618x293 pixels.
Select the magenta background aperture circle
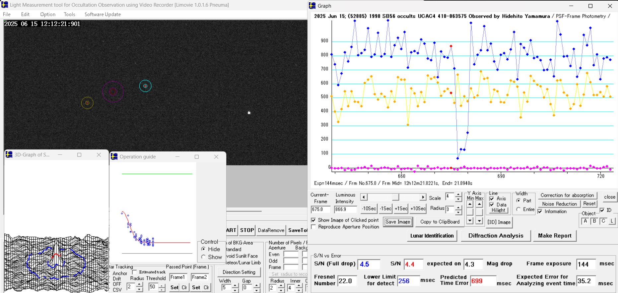coord(113,92)
